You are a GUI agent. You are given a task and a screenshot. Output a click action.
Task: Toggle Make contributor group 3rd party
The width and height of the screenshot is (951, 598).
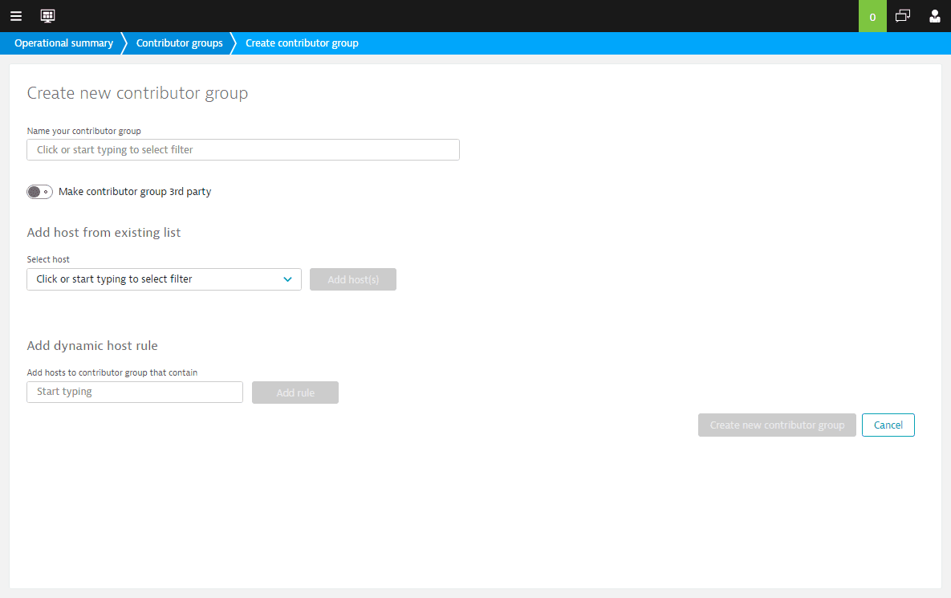39,192
